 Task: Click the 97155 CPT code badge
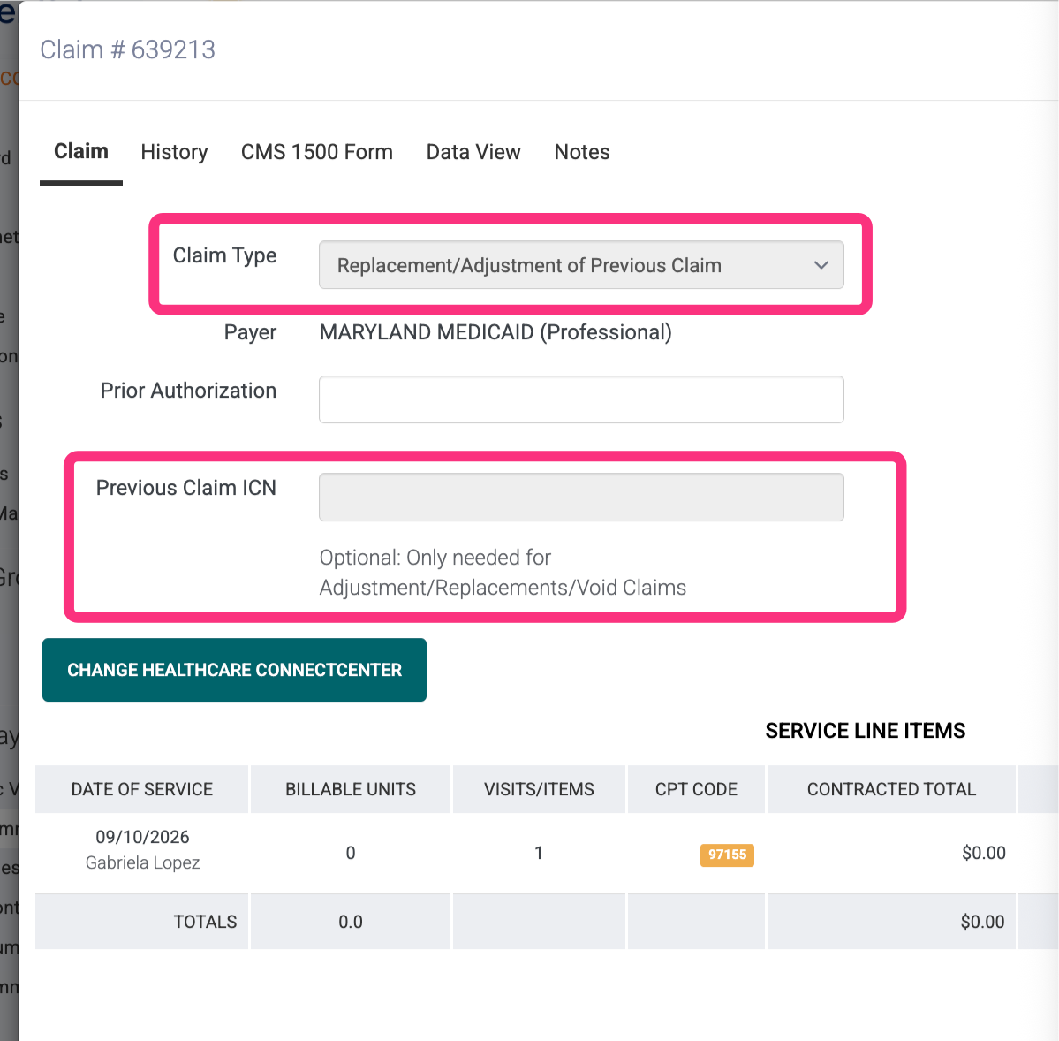coord(727,855)
